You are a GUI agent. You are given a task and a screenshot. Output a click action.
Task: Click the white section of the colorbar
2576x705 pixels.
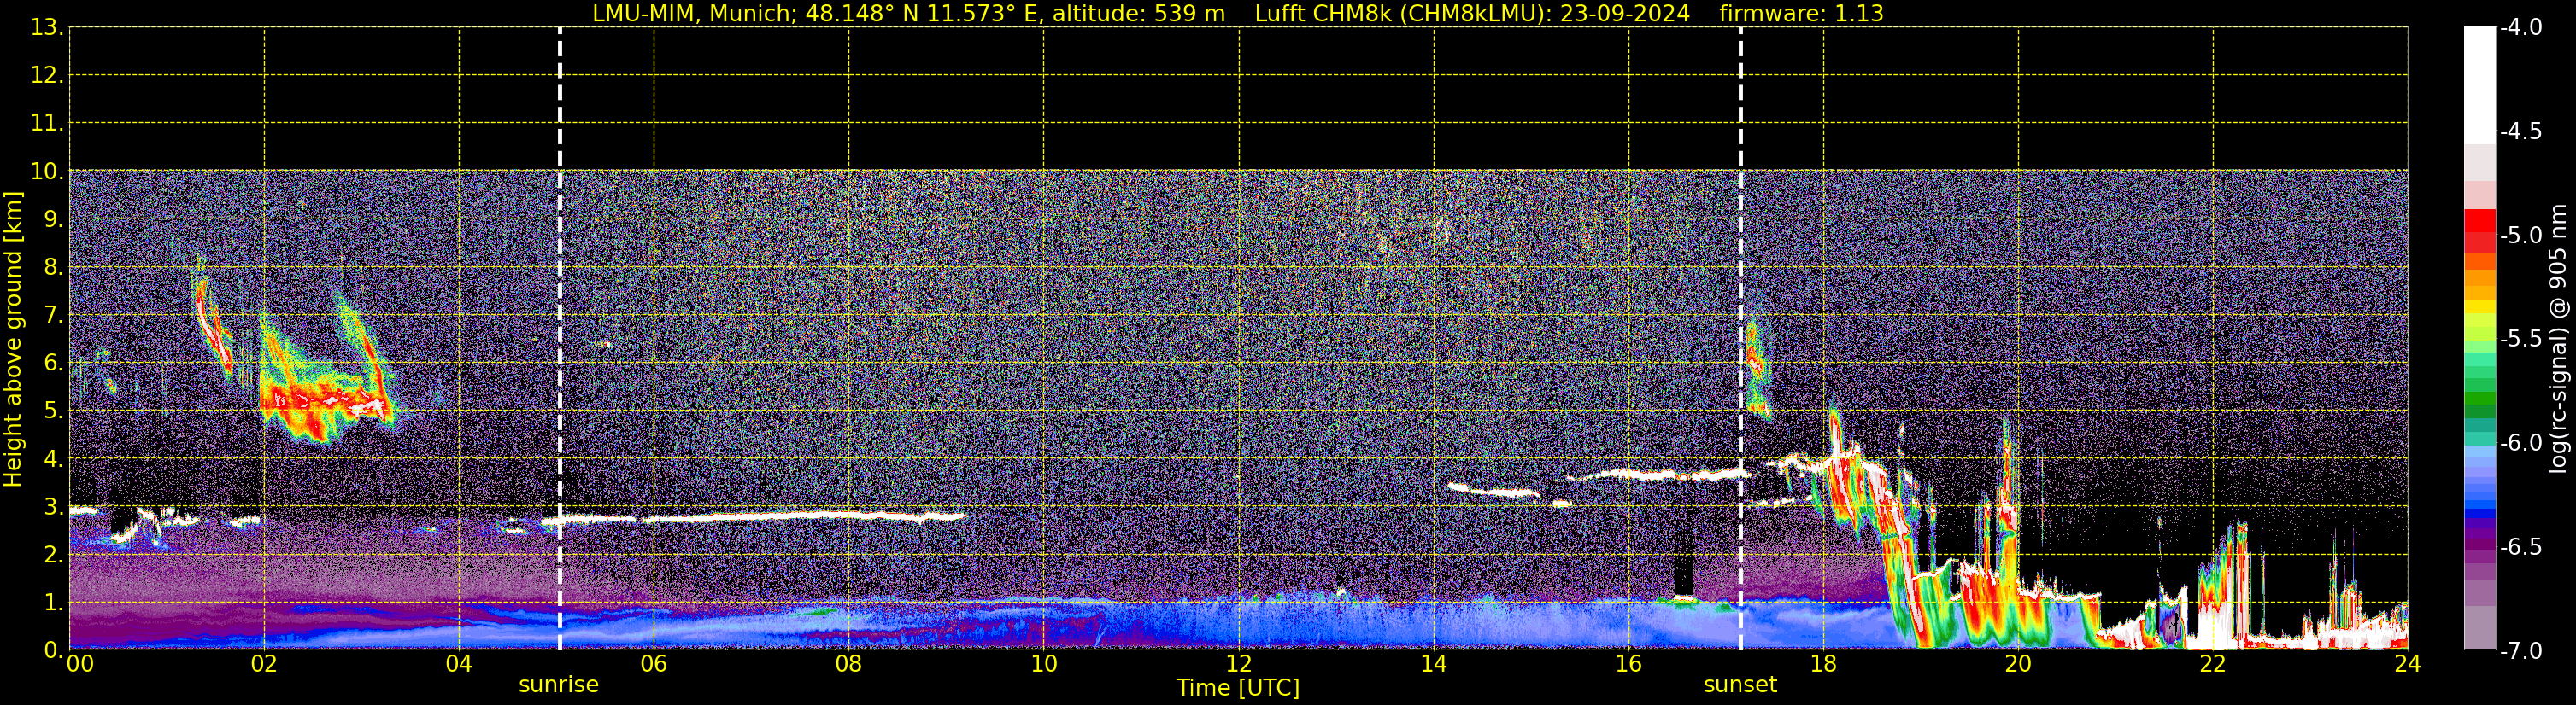[2480, 86]
